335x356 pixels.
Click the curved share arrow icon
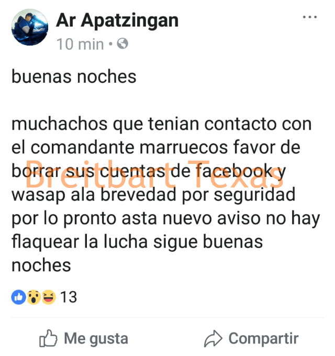213,339
